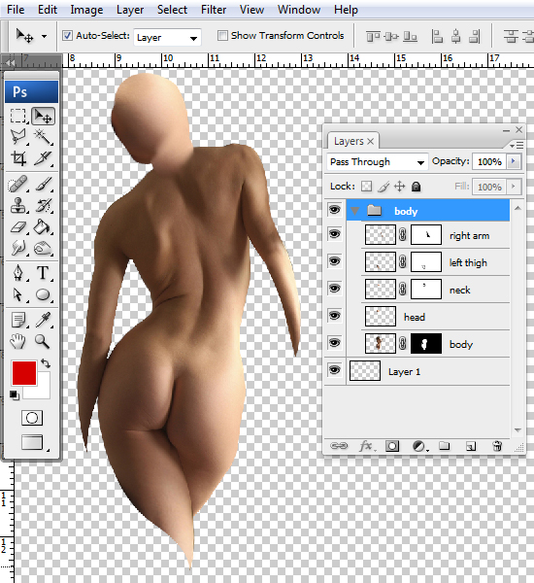Open the Filter menu
This screenshot has height=583, width=534.
coord(214,10)
